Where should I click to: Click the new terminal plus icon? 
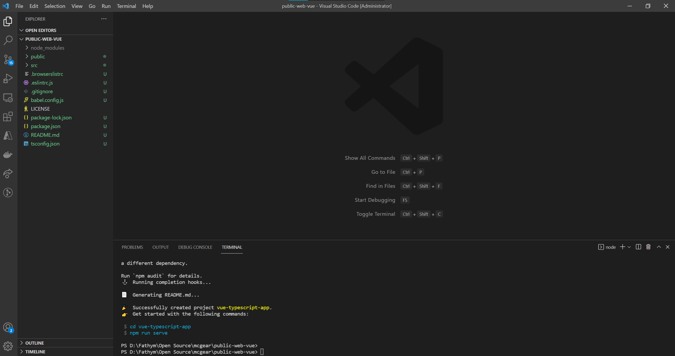622,247
